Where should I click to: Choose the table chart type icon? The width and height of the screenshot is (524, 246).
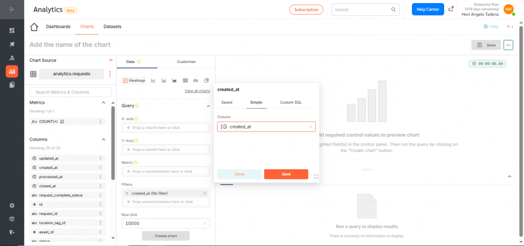185,80
